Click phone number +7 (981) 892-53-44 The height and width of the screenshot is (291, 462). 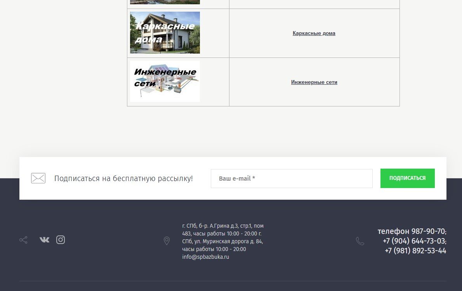coord(415,251)
